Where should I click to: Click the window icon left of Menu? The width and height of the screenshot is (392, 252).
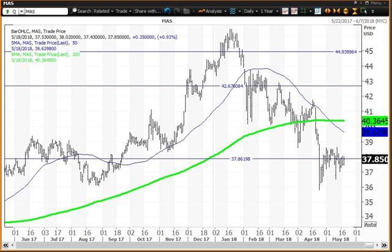(367, 3)
